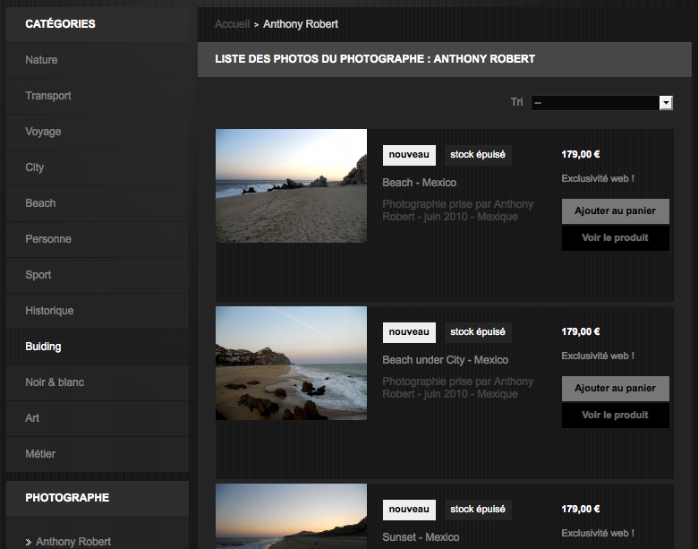Click the Anthony Robert breadcrumb text
Image resolution: width=698 pixels, height=549 pixels.
301,24
